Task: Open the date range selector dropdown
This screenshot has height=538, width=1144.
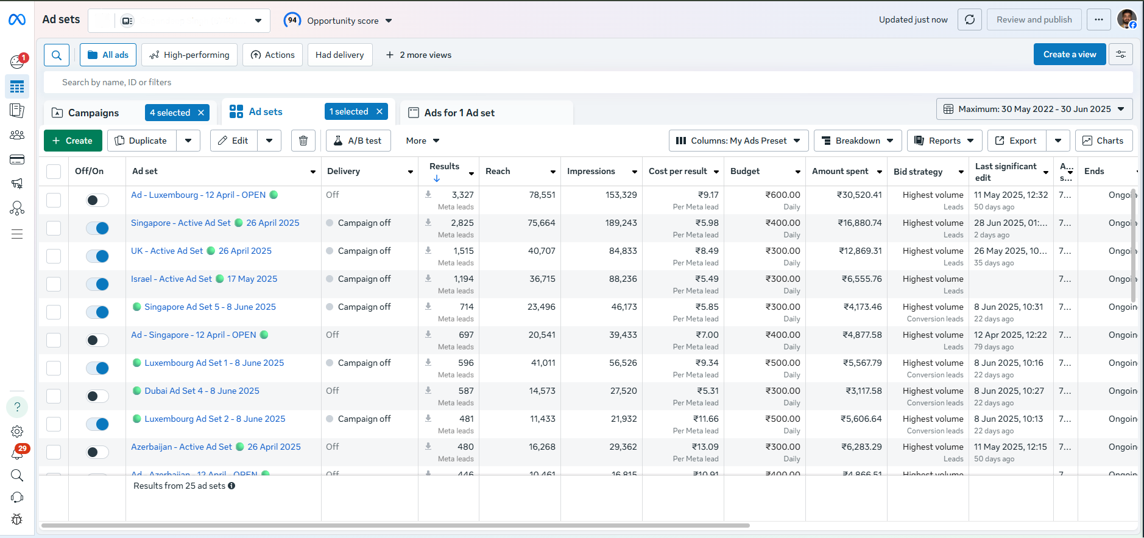Action: click(x=1034, y=109)
